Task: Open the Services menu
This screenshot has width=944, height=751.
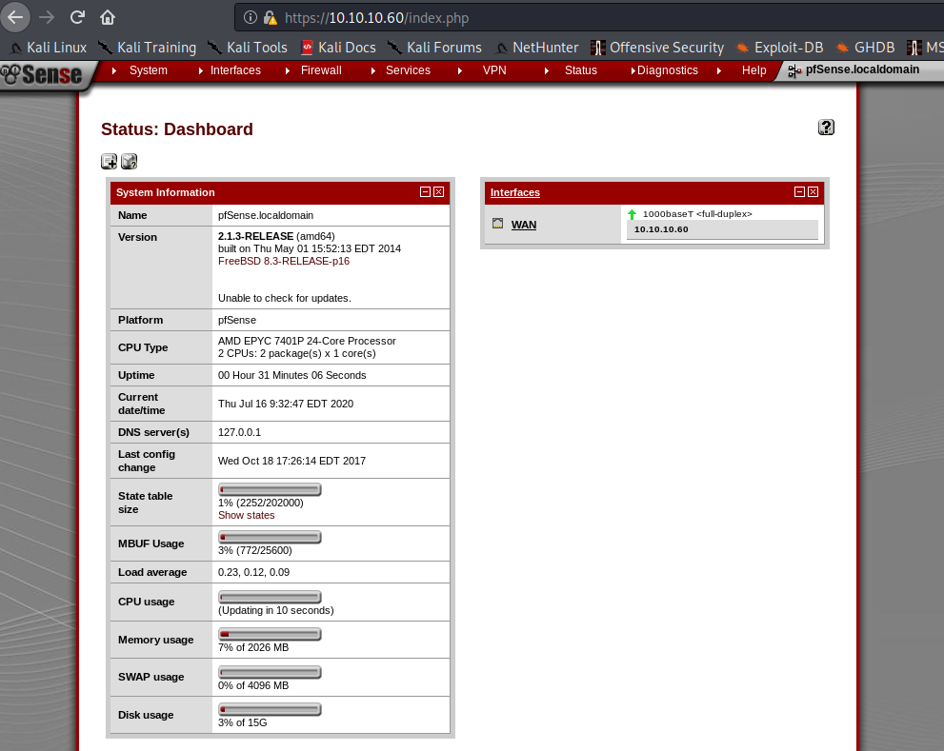Action: point(408,70)
